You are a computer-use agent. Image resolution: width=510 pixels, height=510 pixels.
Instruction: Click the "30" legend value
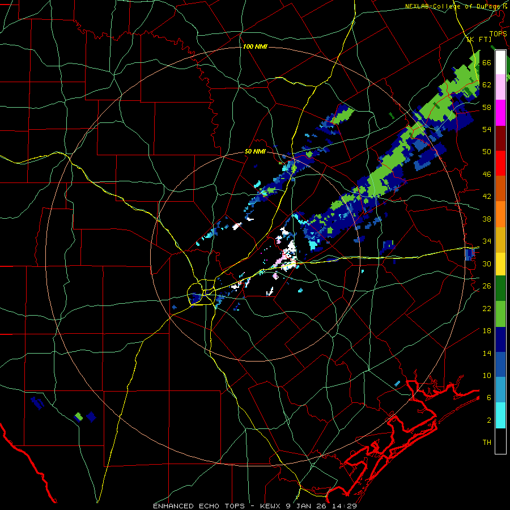[x=487, y=263]
